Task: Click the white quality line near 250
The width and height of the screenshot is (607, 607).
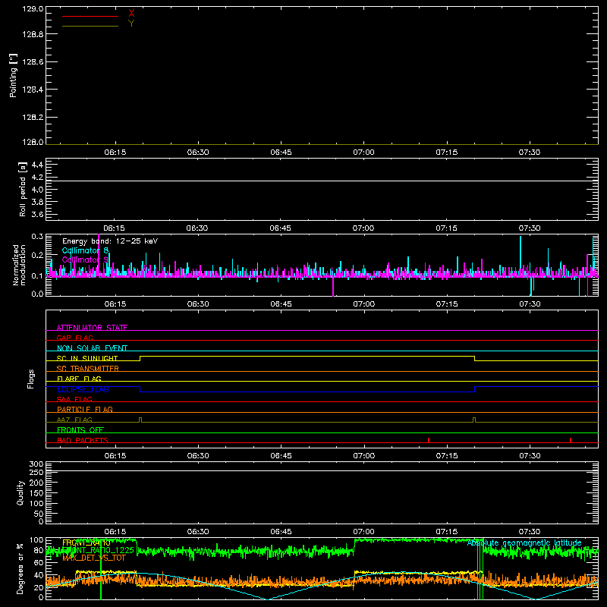Action: point(322,471)
